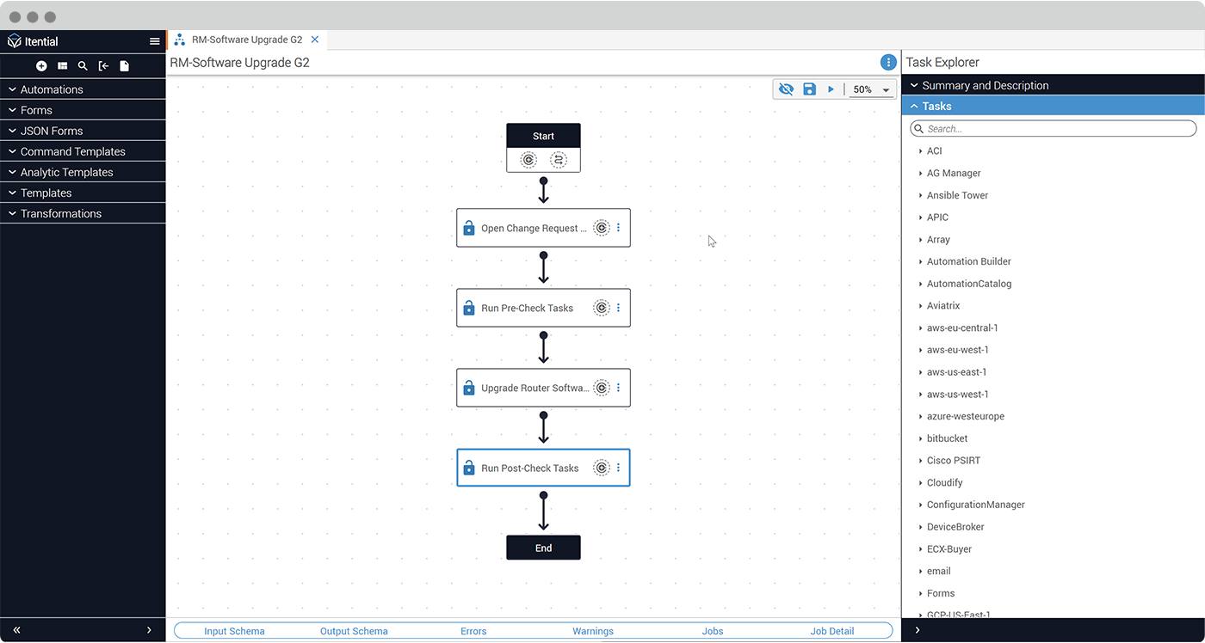1205x643 pixels.
Task: Open the kebab menu on Open Change Request node
Action: 618,227
